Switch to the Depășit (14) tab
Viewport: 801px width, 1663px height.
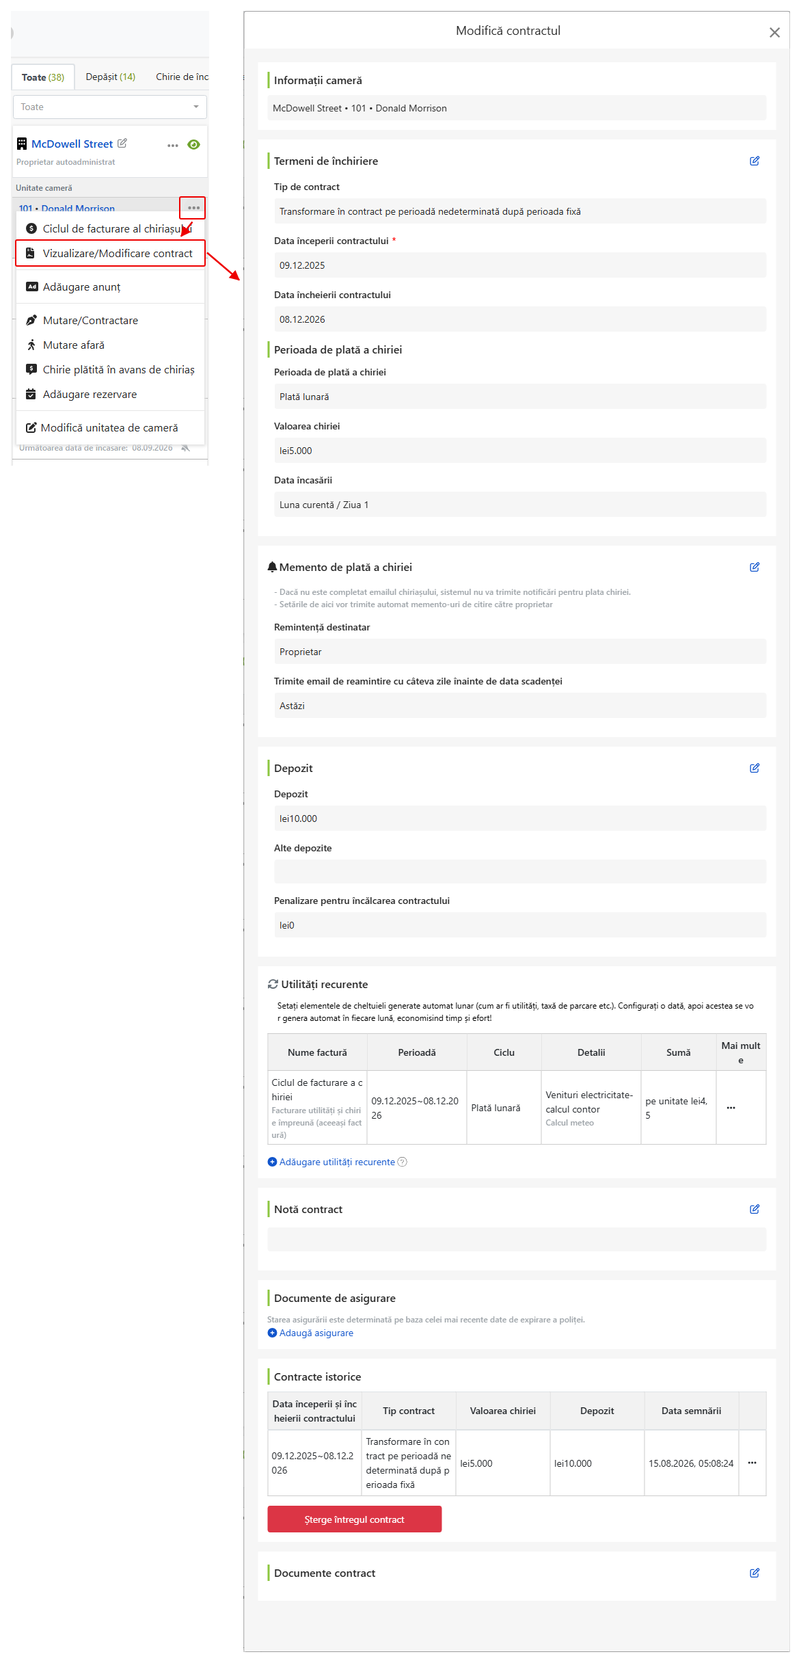[x=111, y=77]
